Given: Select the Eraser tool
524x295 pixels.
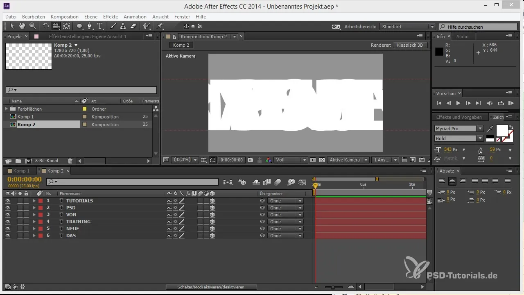Looking at the screenshot, I should coord(133,26).
